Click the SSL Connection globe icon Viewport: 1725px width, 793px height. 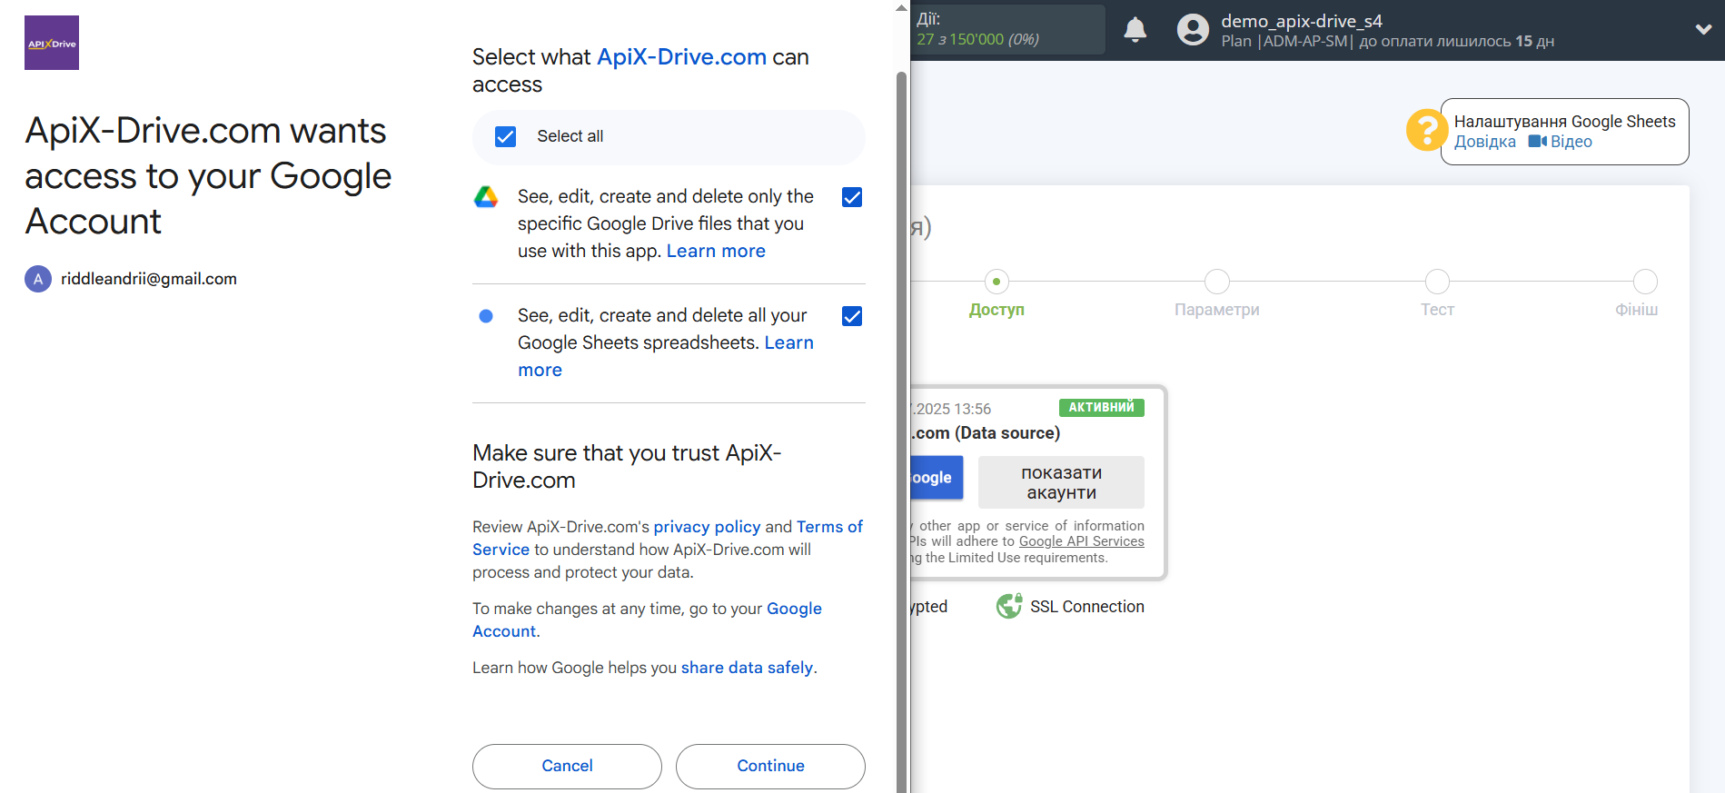[1009, 606]
